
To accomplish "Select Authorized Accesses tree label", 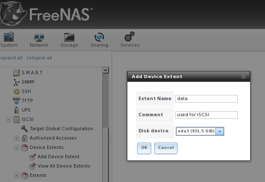I will [53, 138].
